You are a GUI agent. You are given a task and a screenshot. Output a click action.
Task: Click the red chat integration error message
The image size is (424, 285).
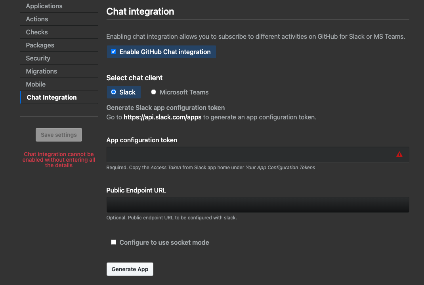click(59, 160)
